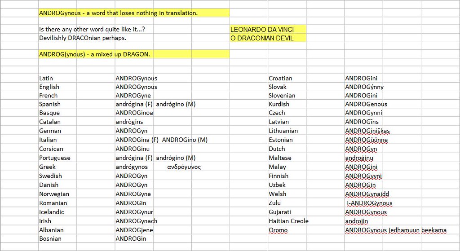This screenshot has height=251, width=460.
Task: Click the Zulu I-ANDROGynous cell
Action: (369, 203)
